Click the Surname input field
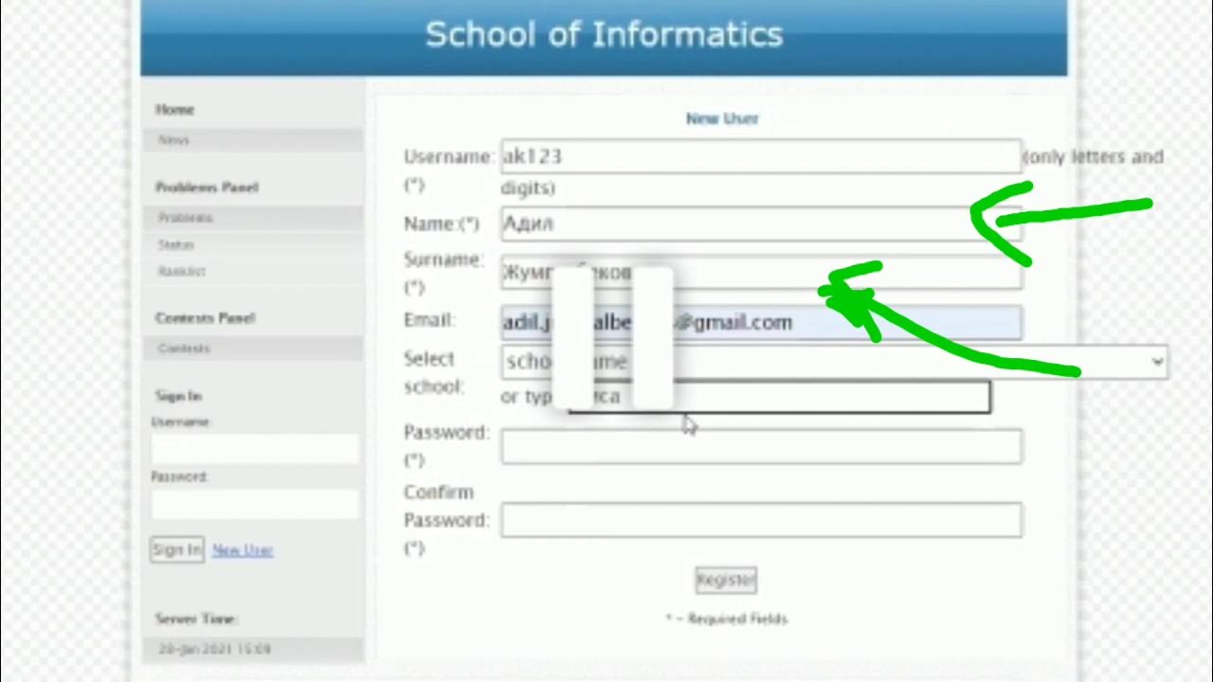 [x=761, y=273]
